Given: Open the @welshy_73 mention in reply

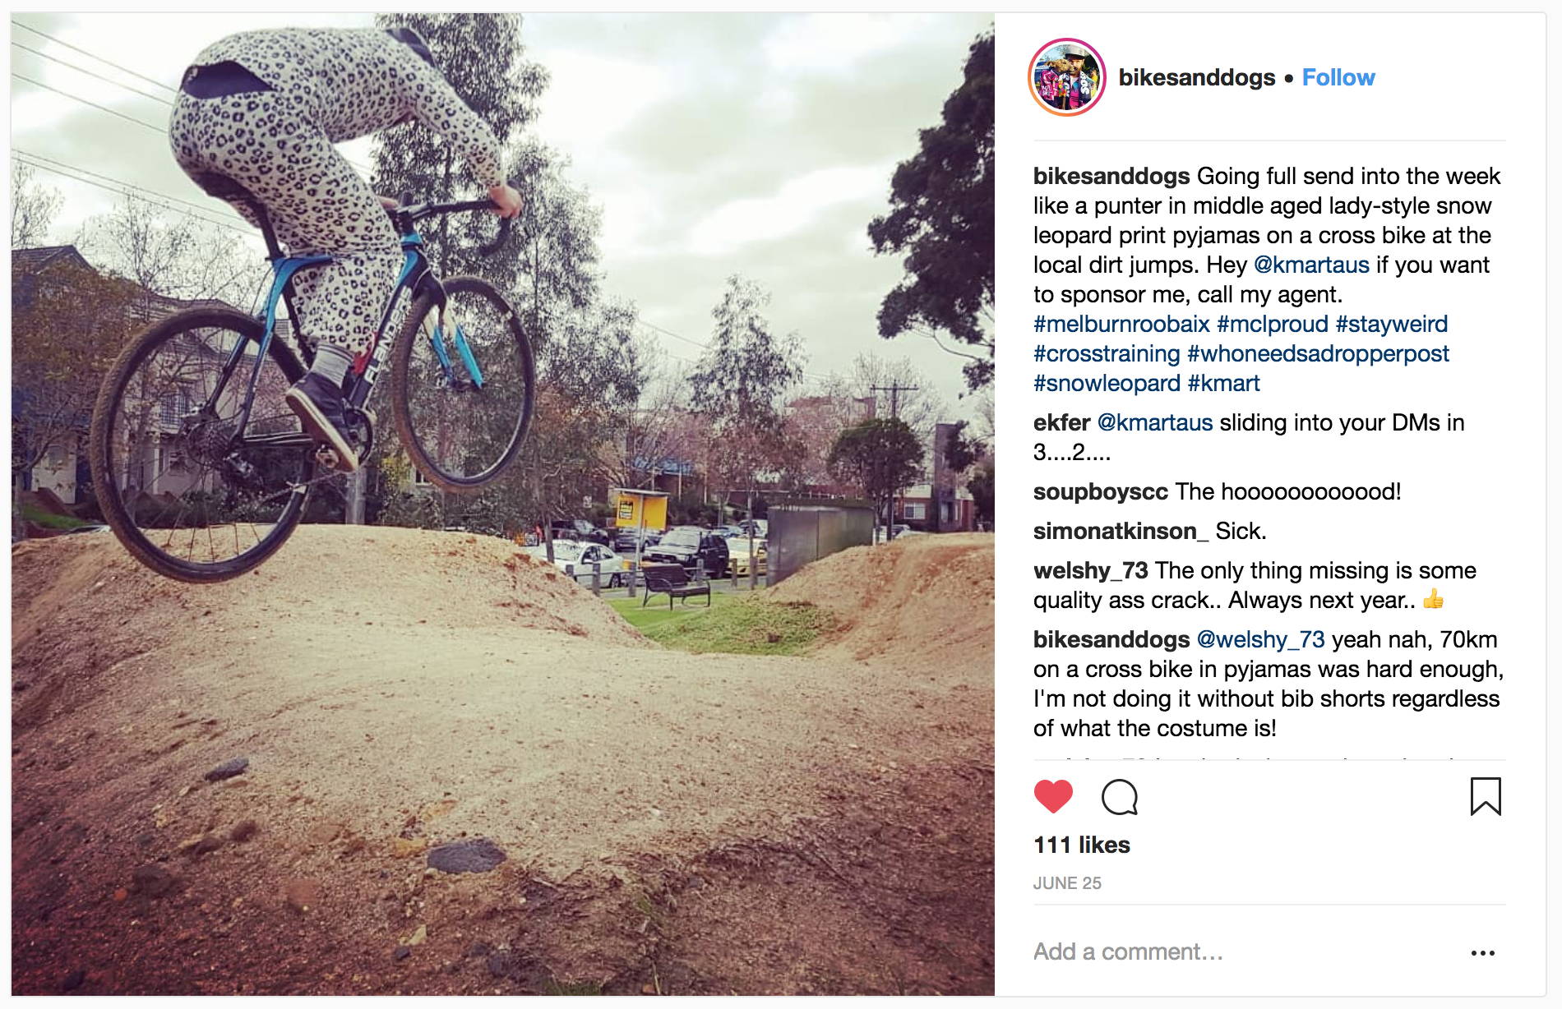Looking at the screenshot, I should tap(1260, 639).
